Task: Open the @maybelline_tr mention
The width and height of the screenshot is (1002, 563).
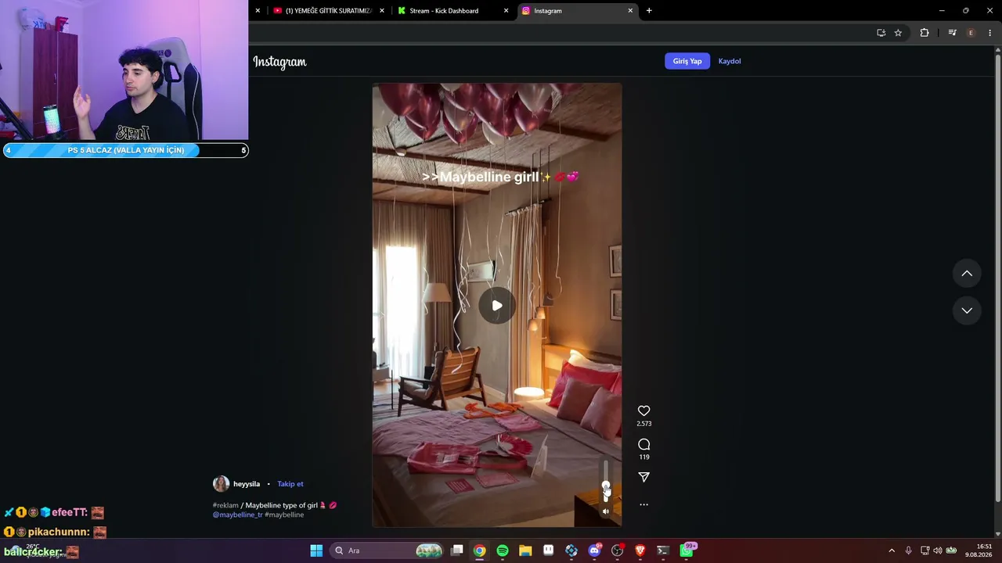Action: [x=238, y=515]
